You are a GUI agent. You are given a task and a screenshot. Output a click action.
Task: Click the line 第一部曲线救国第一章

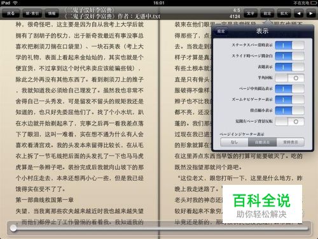click(45, 200)
